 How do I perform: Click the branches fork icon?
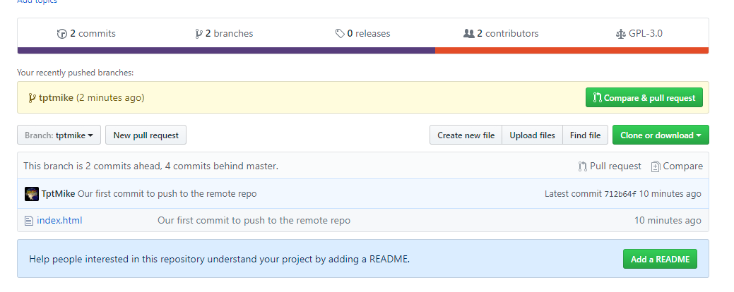(199, 34)
